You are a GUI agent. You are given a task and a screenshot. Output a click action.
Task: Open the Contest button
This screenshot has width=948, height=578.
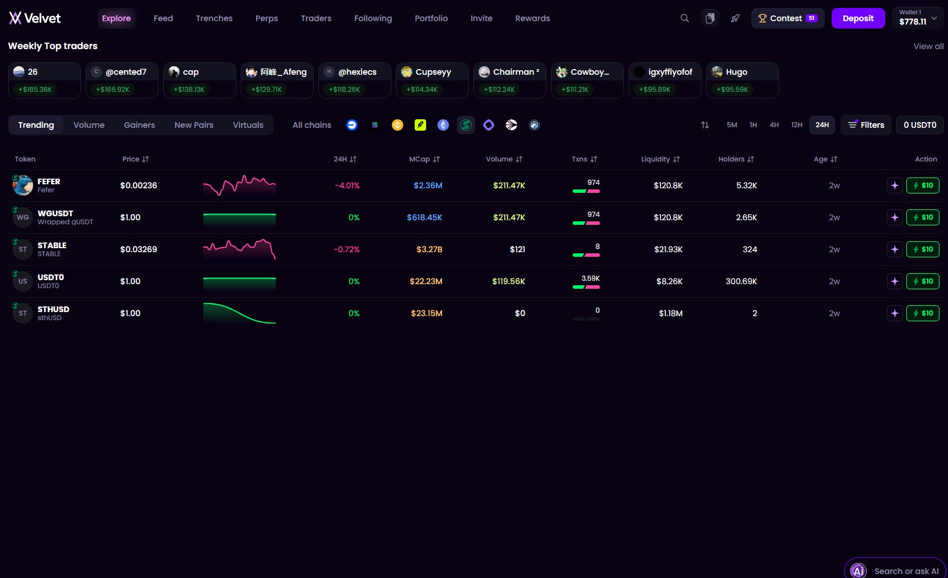[788, 18]
